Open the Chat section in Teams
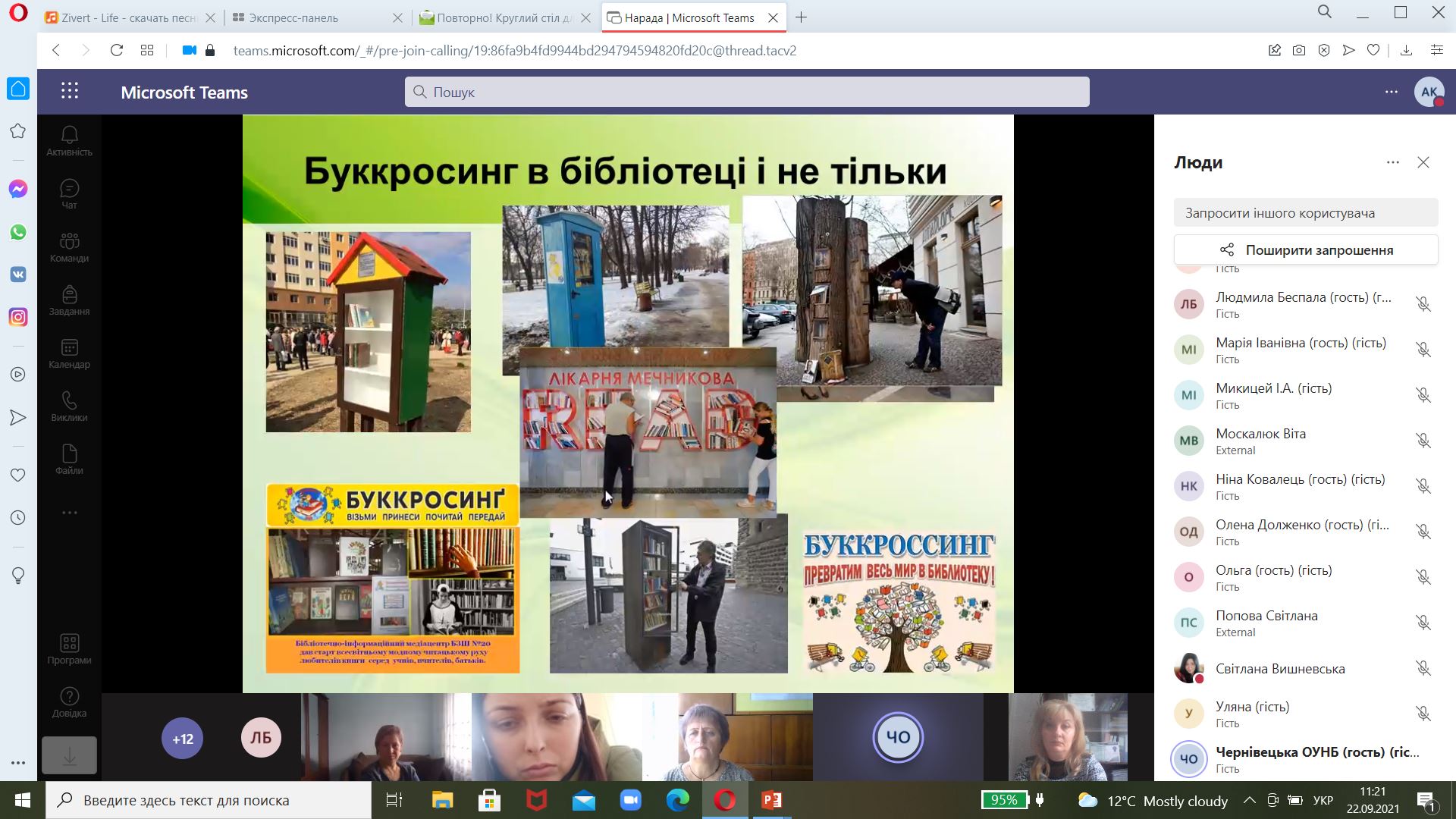 click(x=69, y=194)
